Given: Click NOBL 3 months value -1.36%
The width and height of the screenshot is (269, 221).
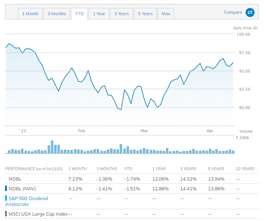Looking at the screenshot, I should click(104, 179).
